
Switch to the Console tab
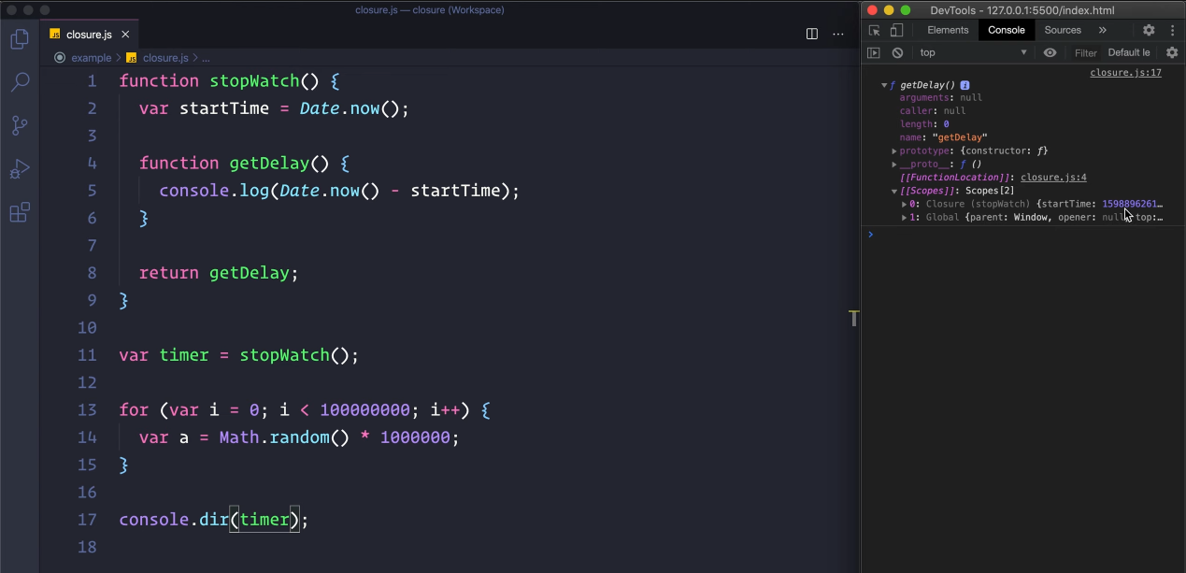[x=1007, y=30]
